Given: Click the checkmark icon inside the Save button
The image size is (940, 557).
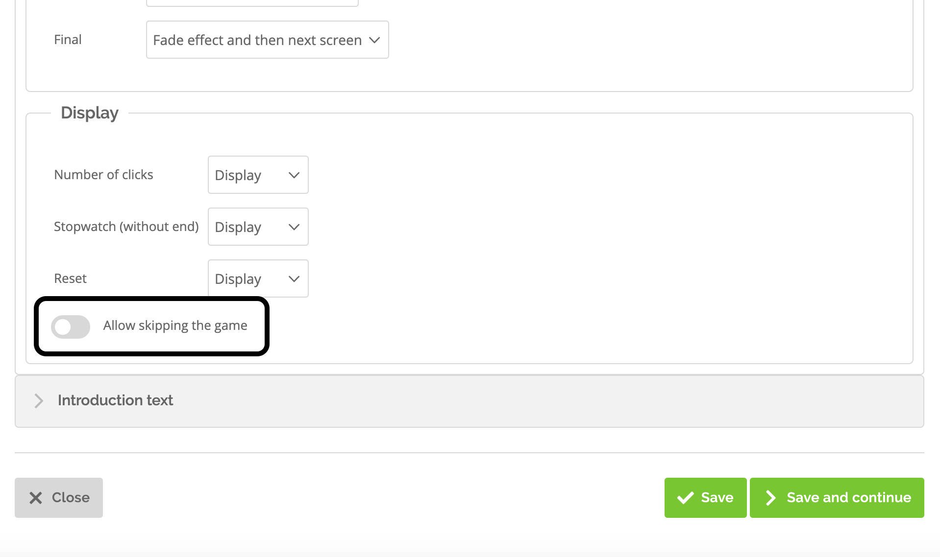Looking at the screenshot, I should tap(686, 497).
